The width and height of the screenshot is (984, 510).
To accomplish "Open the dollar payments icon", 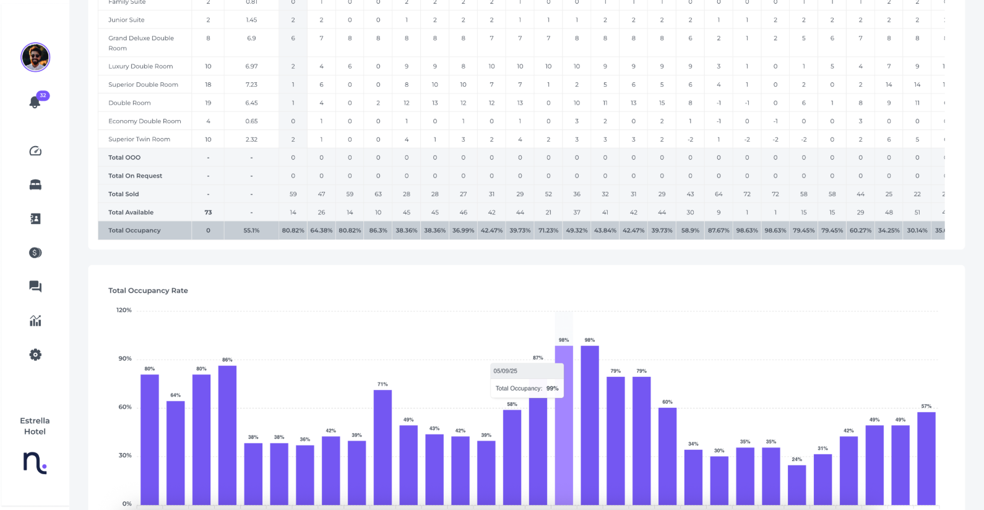I will point(35,253).
